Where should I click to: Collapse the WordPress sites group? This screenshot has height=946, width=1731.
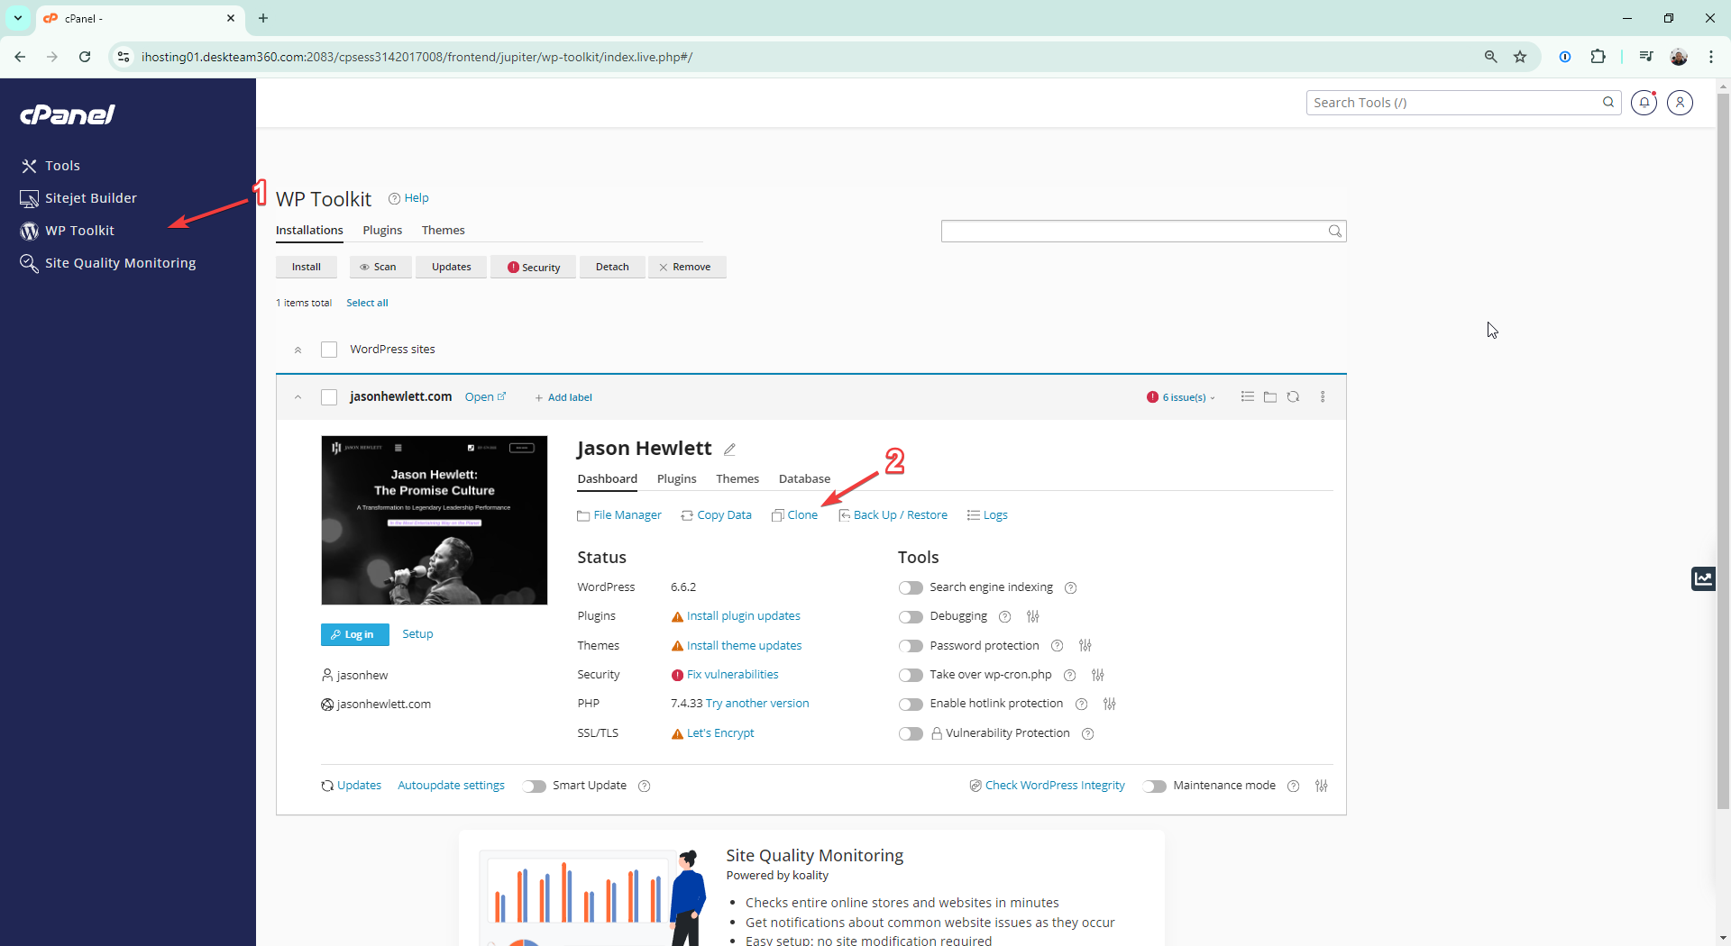tap(298, 350)
